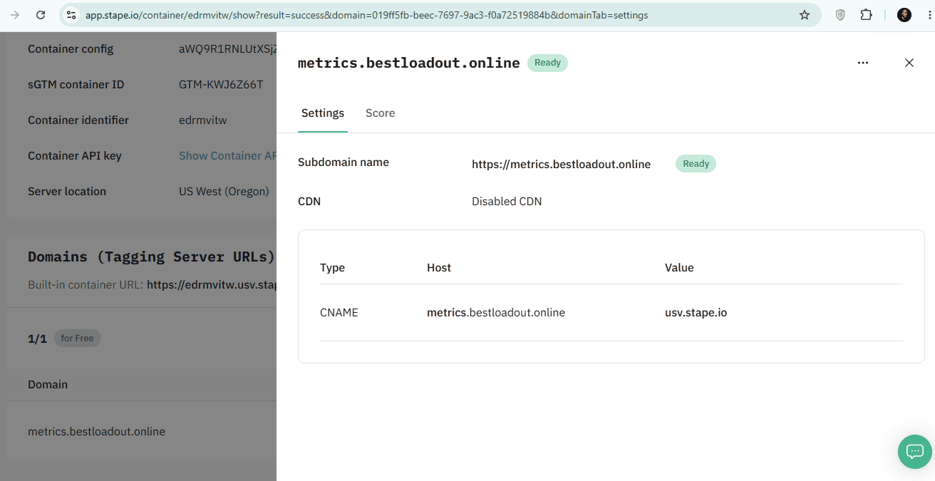
Task: Click the US West (Oregon) server location
Action: [x=224, y=192]
